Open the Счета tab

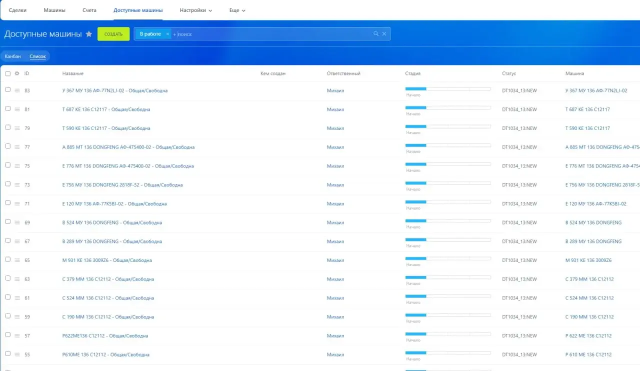[89, 10]
